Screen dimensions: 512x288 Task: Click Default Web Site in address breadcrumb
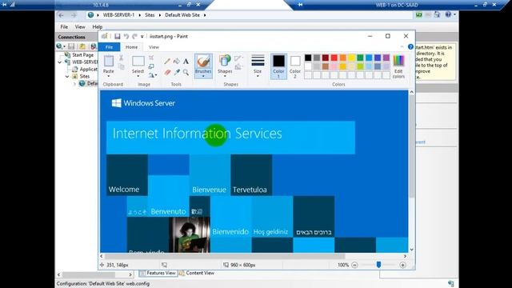coord(182,15)
